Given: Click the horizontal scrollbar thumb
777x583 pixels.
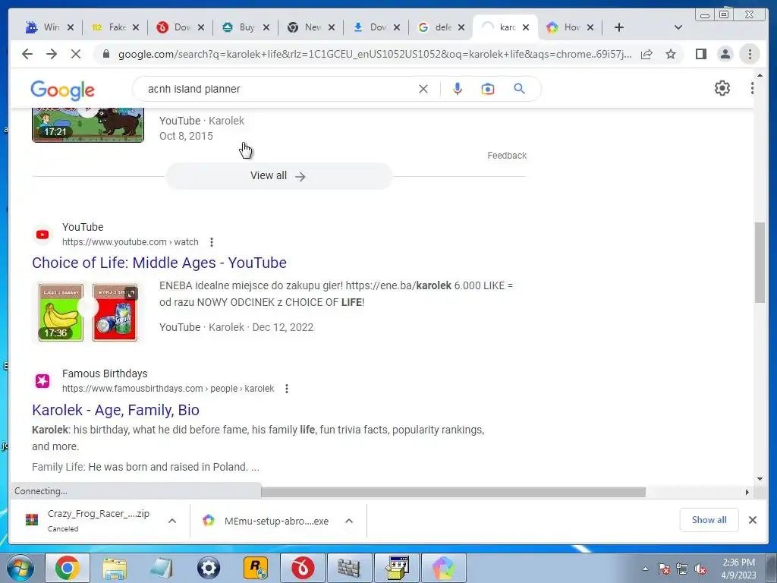Looking at the screenshot, I should pyautogui.click(x=453, y=492).
